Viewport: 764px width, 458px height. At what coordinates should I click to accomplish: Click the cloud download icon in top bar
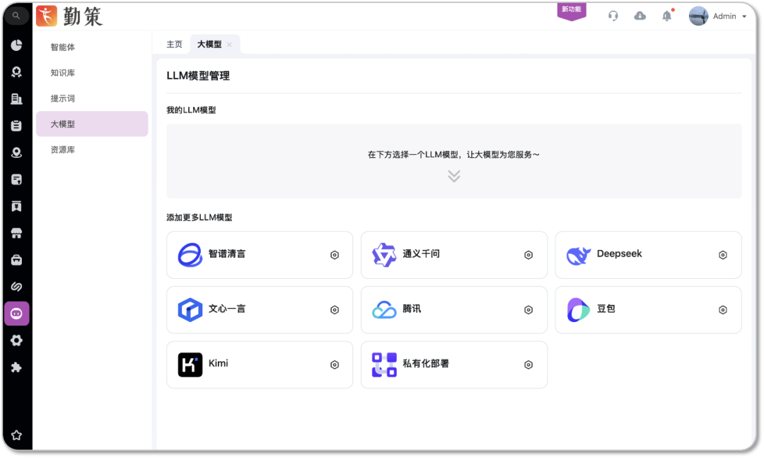point(639,16)
